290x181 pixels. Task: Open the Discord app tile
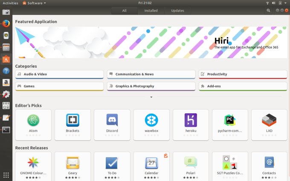tap(112, 125)
